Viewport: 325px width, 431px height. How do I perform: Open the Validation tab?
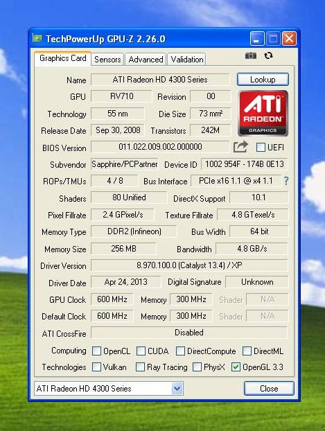[186, 60]
